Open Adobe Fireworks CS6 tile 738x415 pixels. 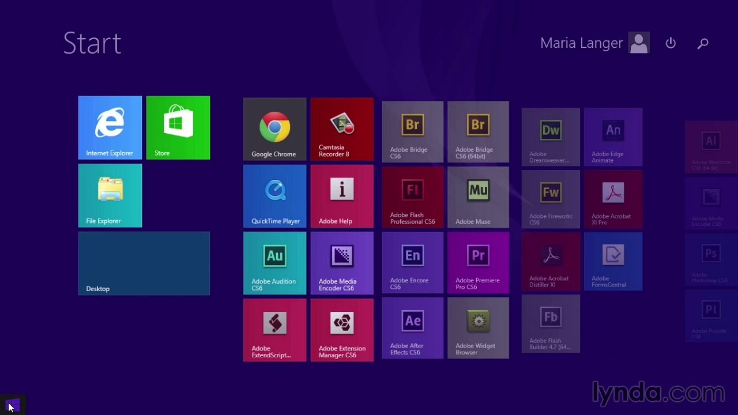(551, 199)
